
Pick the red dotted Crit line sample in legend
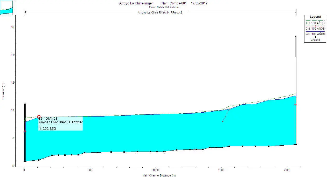(x=315, y=26)
